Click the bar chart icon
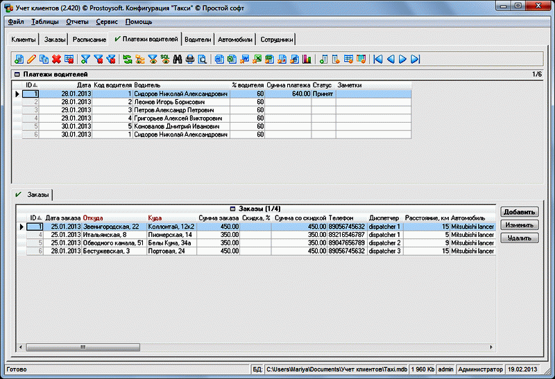The width and height of the screenshot is (555, 379). click(307, 59)
